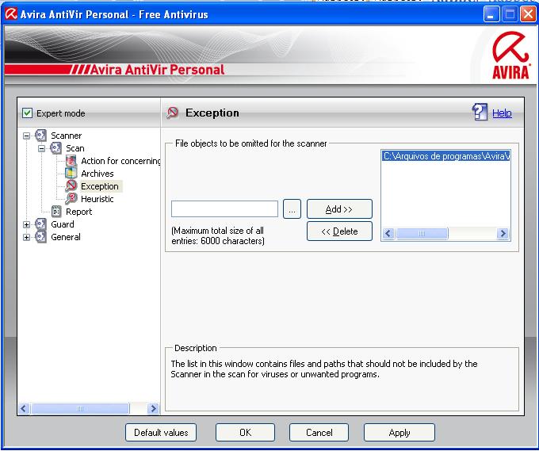The width and height of the screenshot is (539, 451).
Task: Click the AVIRA logo in banner
Action: [x=510, y=55]
